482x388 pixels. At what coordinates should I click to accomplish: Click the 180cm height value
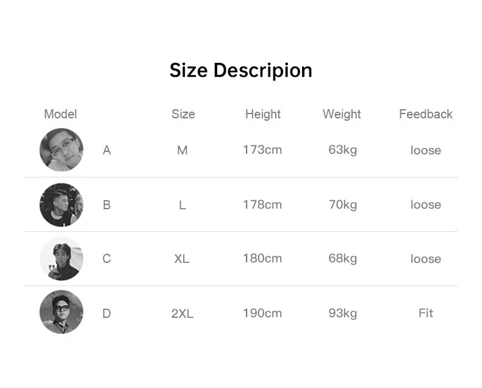[262, 258]
